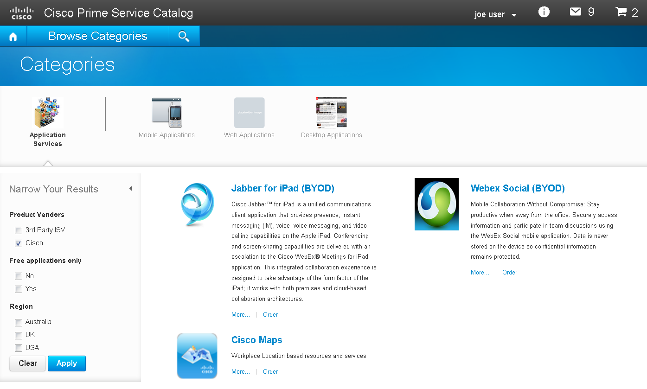
Task: Enable the 3rd Party ISV vendor filter
Action: pos(18,230)
